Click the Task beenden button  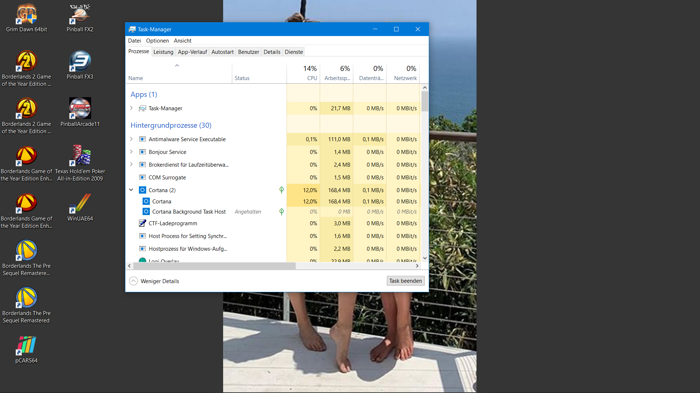pos(405,281)
